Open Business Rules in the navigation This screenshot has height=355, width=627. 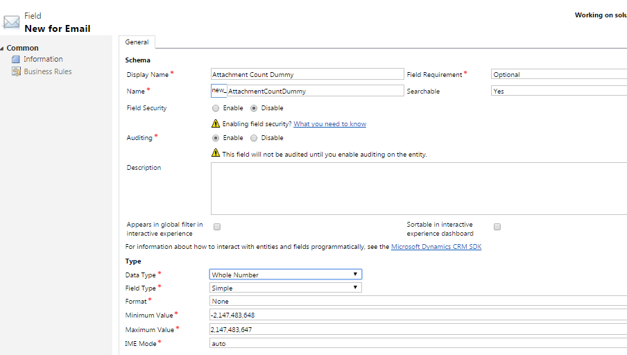click(48, 71)
